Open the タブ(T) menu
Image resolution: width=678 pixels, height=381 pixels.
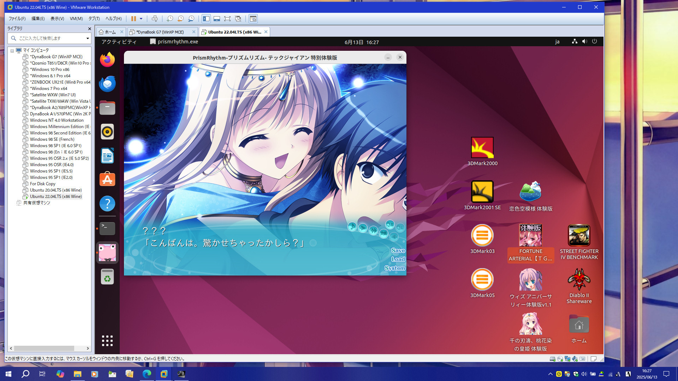(94, 19)
